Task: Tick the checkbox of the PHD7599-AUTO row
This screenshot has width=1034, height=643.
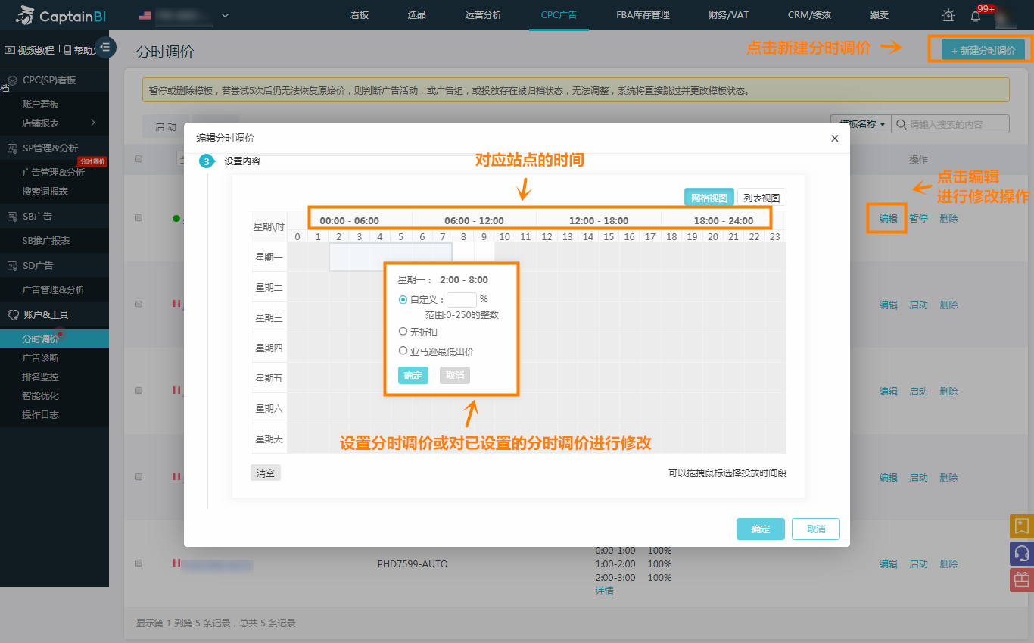Action: [139, 563]
